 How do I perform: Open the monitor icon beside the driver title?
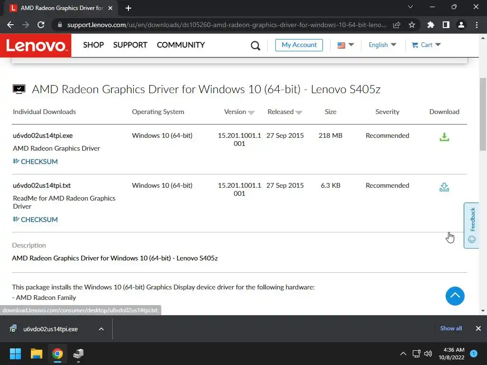(x=19, y=89)
